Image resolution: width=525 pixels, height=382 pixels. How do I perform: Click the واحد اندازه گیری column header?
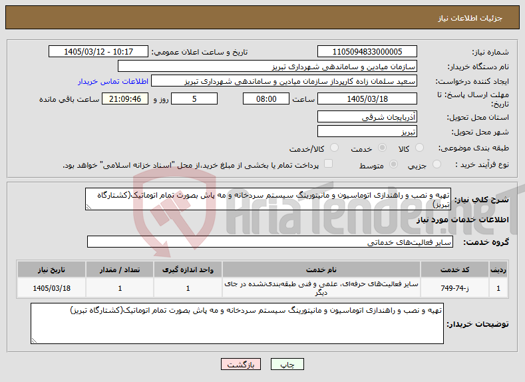pos(188,270)
